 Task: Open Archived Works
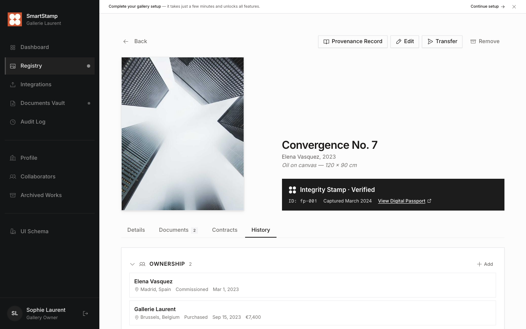[50, 195]
